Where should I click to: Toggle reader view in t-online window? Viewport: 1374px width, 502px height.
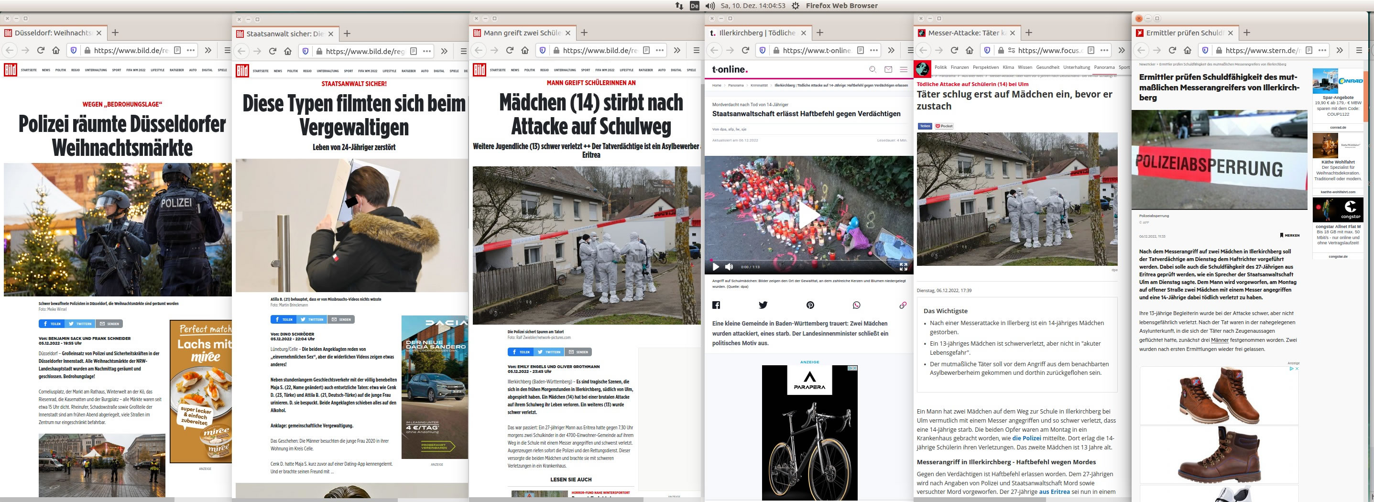click(x=861, y=50)
